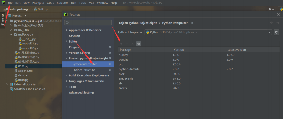Viewport: 283px width, 119px height.
Task: Select the setuptools package row
Action: [199, 79]
